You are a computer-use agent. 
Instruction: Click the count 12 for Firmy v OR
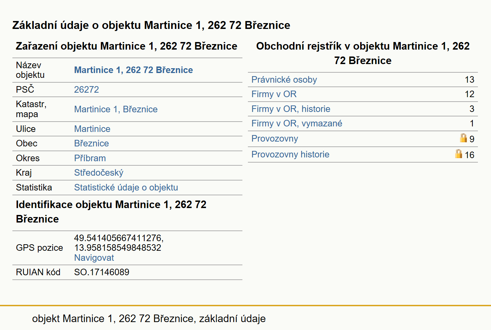click(x=470, y=94)
